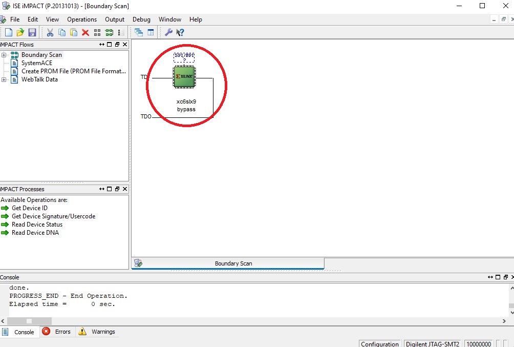Open the Window menu
The image size is (514, 347).
[x=170, y=19]
